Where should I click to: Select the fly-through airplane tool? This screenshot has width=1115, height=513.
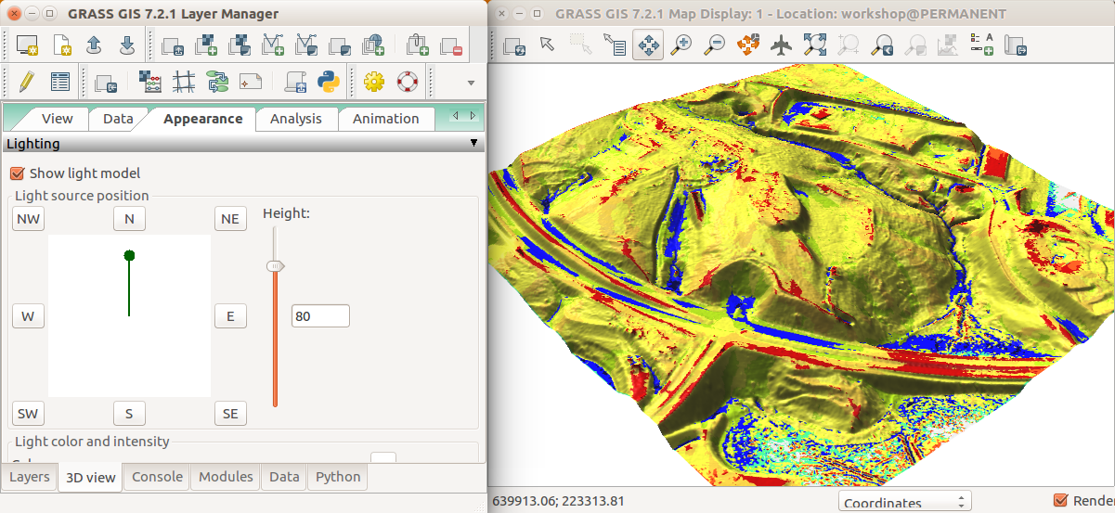point(781,45)
